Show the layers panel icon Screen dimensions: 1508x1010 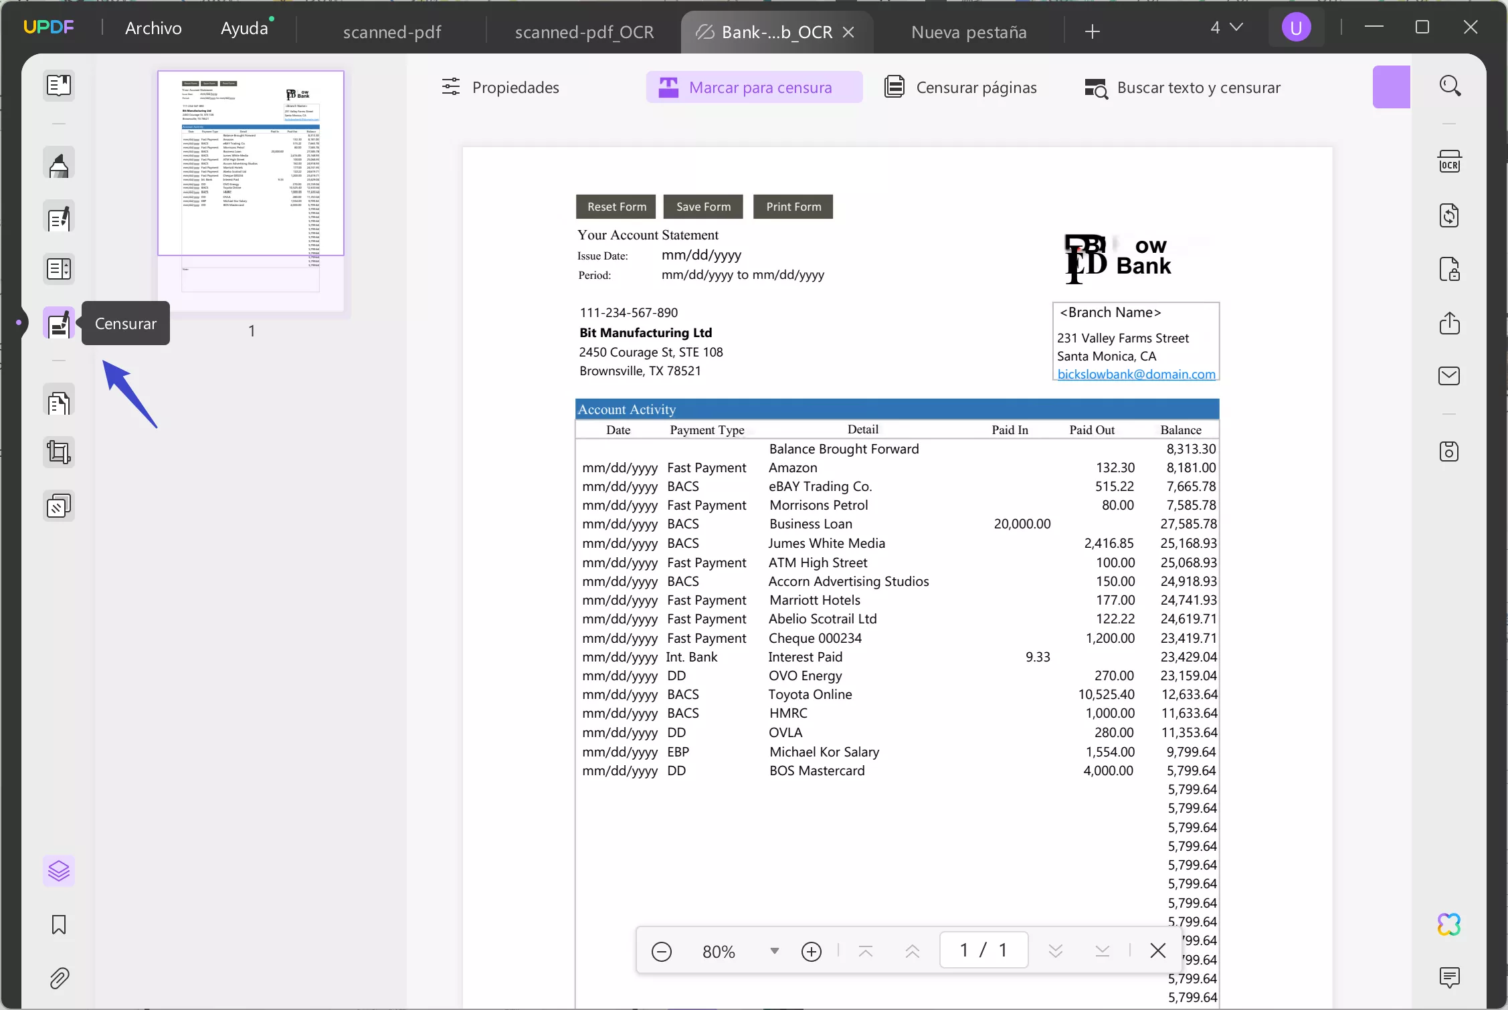pyautogui.click(x=59, y=871)
